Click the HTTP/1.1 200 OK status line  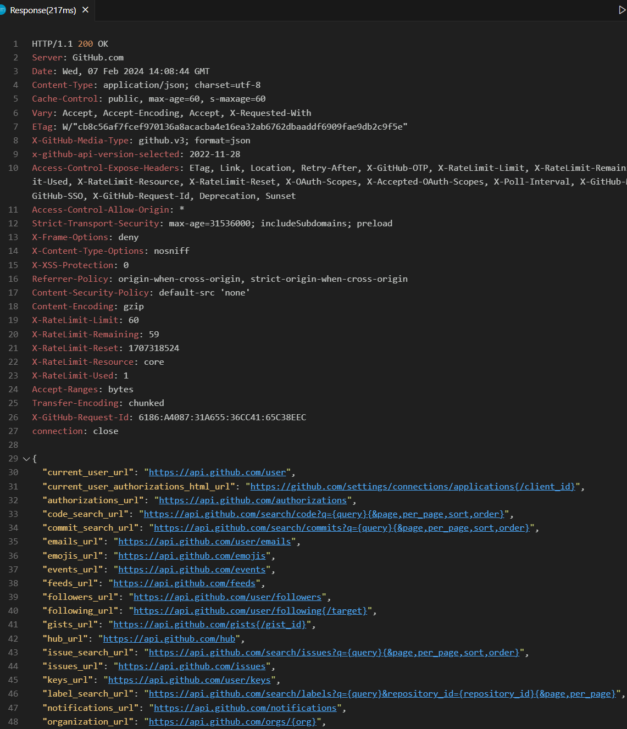pyautogui.click(x=70, y=44)
